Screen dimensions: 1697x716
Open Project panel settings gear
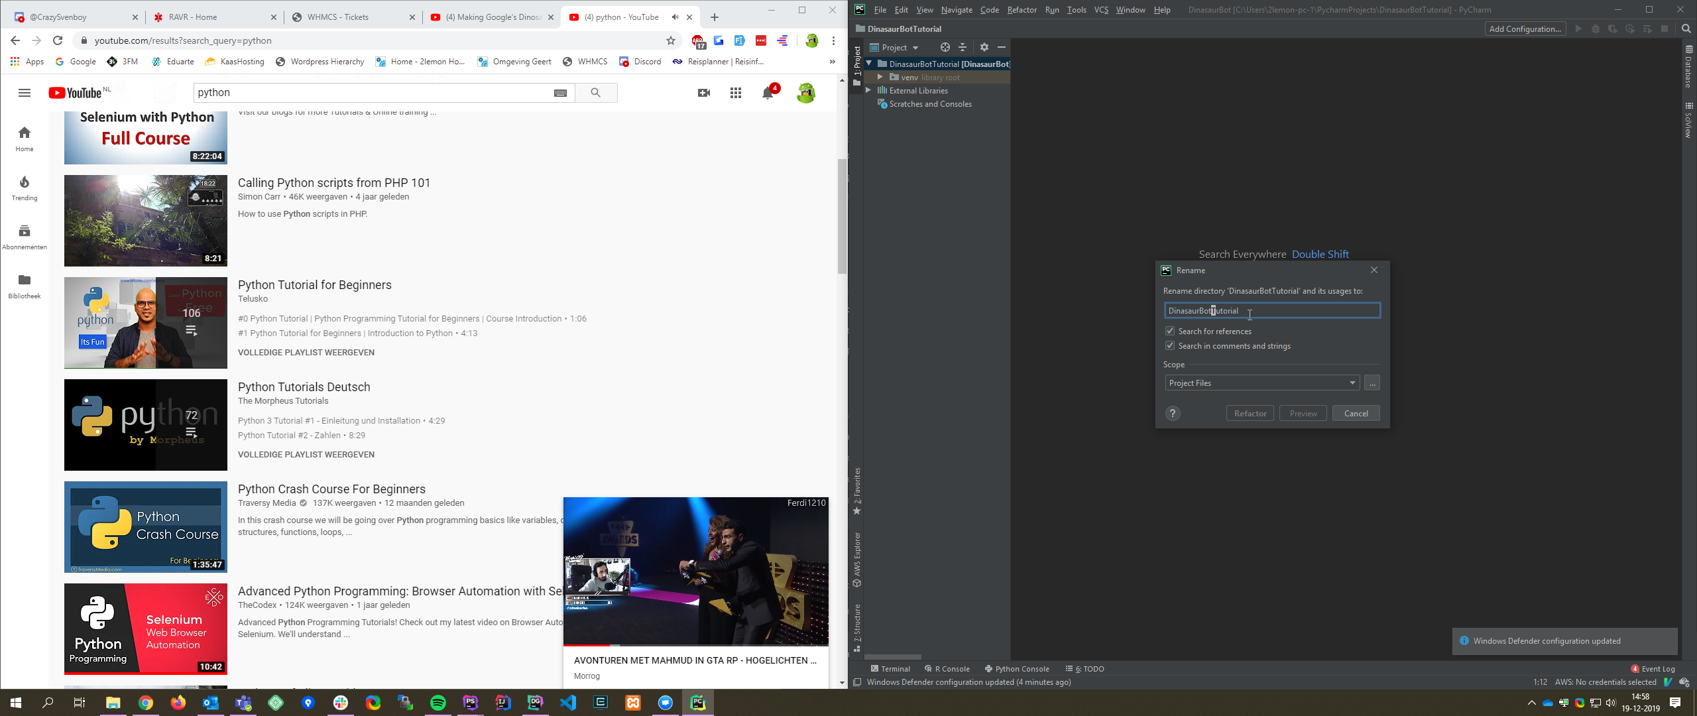coord(984,47)
